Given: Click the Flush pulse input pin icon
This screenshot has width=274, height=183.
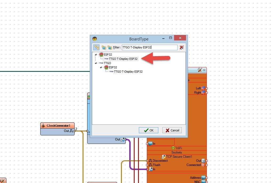Looking at the screenshot, I should coord(150,165).
